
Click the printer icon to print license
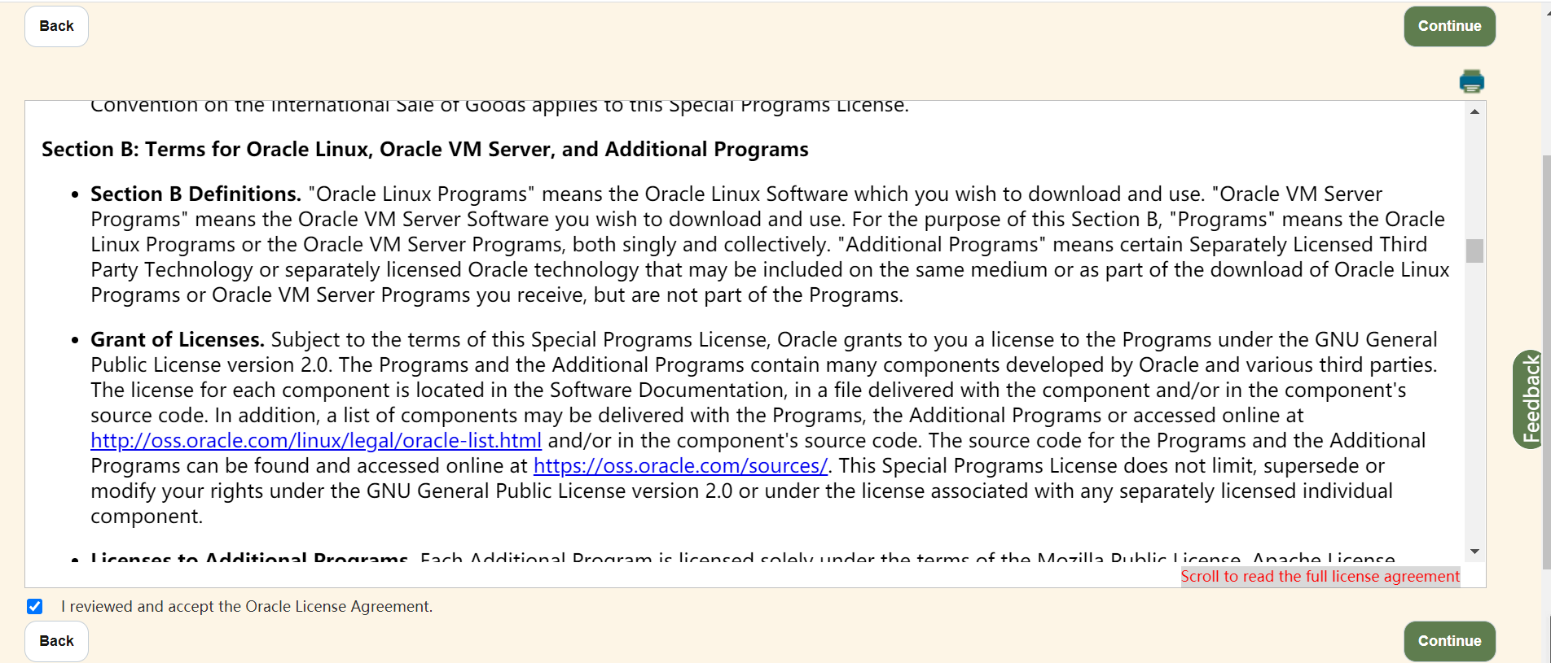coord(1471,82)
